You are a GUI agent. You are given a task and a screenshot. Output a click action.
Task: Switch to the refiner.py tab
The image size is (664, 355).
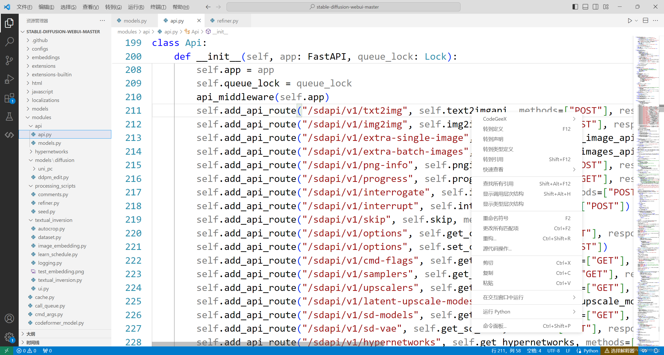[227, 21]
